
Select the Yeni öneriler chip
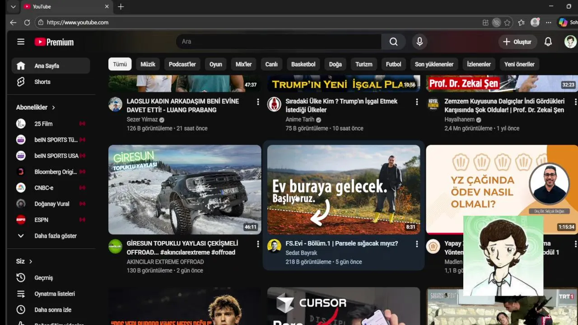tap(519, 64)
